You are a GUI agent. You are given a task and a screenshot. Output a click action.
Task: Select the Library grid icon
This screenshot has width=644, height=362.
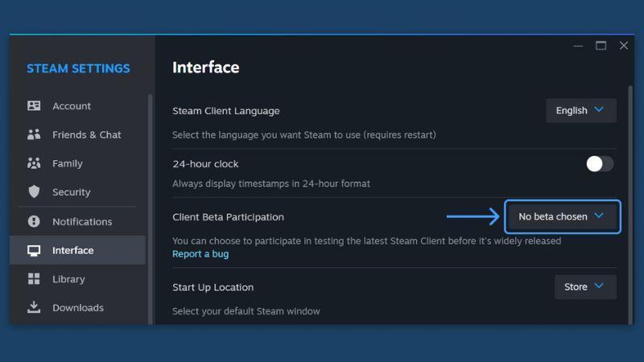pyautogui.click(x=34, y=279)
